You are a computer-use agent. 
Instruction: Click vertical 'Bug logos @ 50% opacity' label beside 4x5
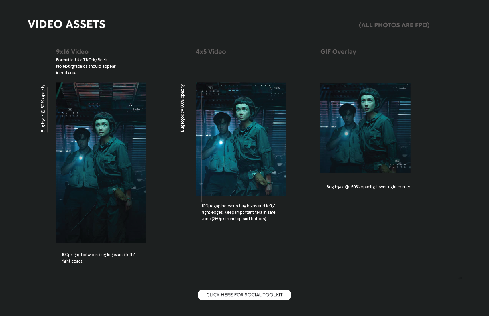click(x=183, y=108)
